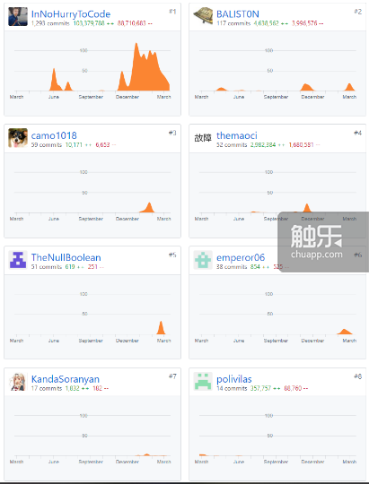
Task: Click rank #8 label
Action: [x=358, y=376]
